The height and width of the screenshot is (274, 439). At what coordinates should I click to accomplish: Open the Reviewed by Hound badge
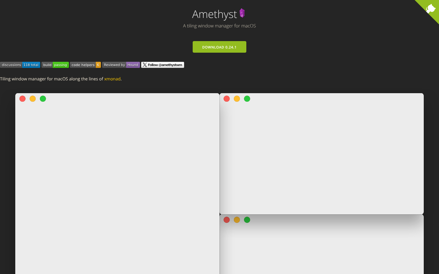121,65
